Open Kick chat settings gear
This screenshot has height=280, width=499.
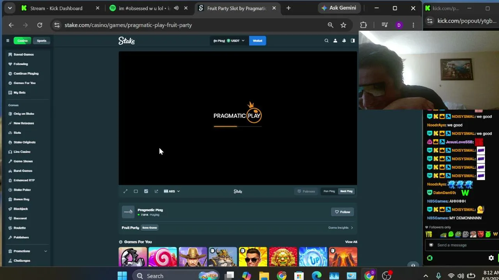[x=491, y=258]
